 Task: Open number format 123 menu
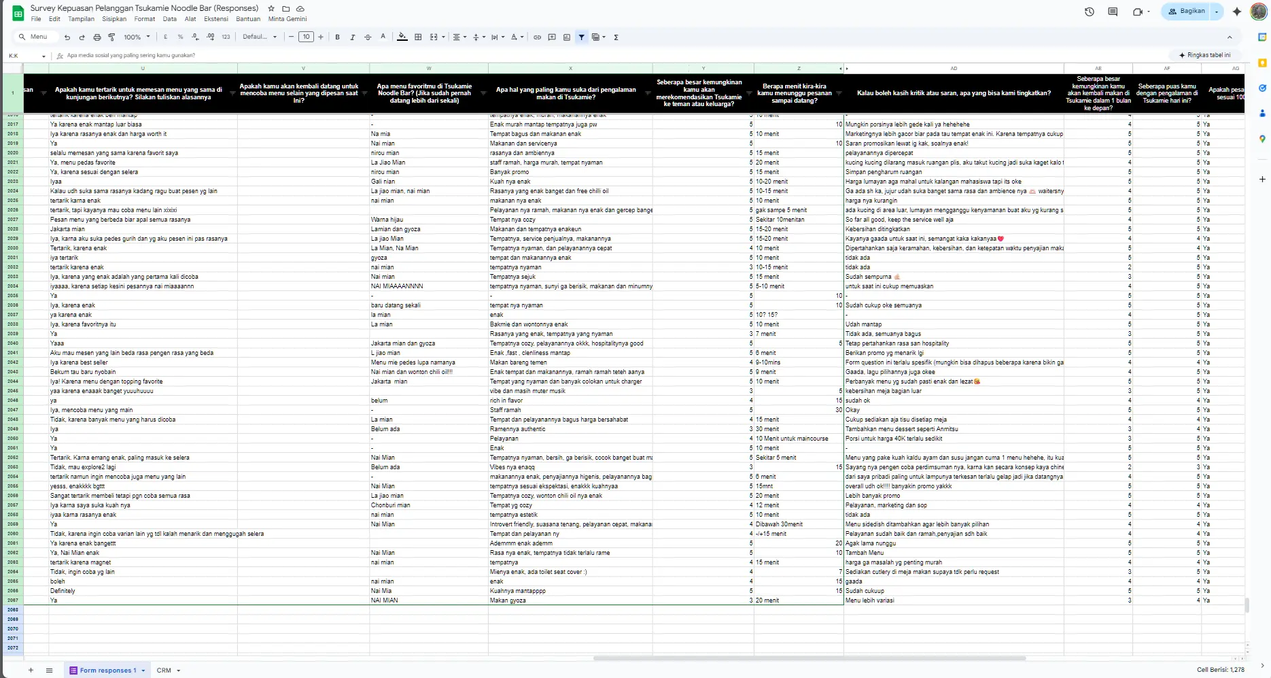point(226,37)
